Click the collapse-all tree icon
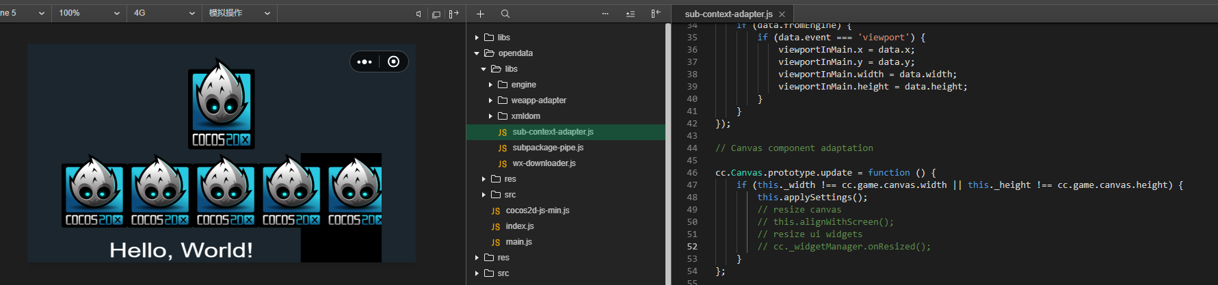Image resolution: width=1218 pixels, height=285 pixels. [x=630, y=14]
